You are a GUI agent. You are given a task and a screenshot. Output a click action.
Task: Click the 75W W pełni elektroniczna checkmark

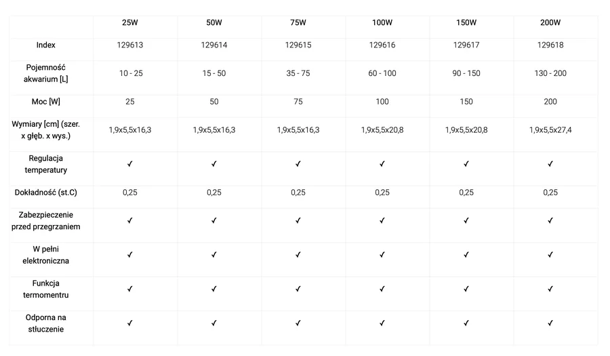coord(298,254)
